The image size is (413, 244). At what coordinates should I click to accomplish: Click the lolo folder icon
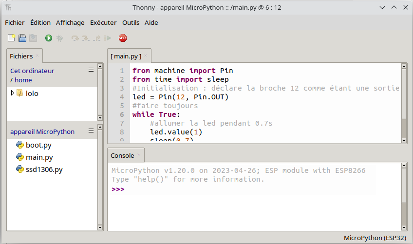click(20, 93)
